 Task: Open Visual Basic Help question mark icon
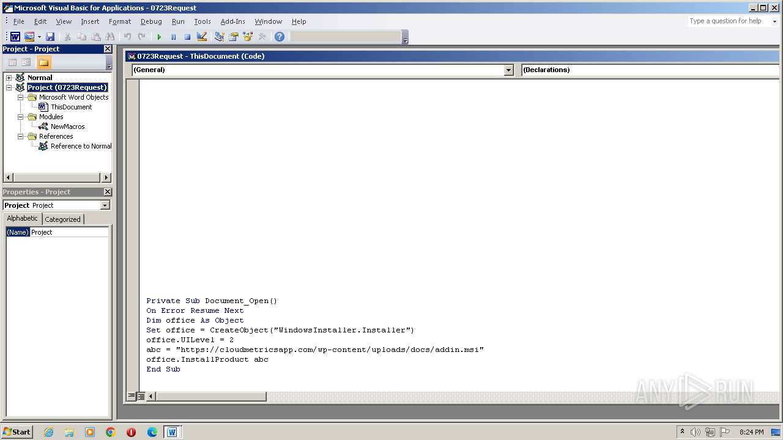[x=280, y=37]
